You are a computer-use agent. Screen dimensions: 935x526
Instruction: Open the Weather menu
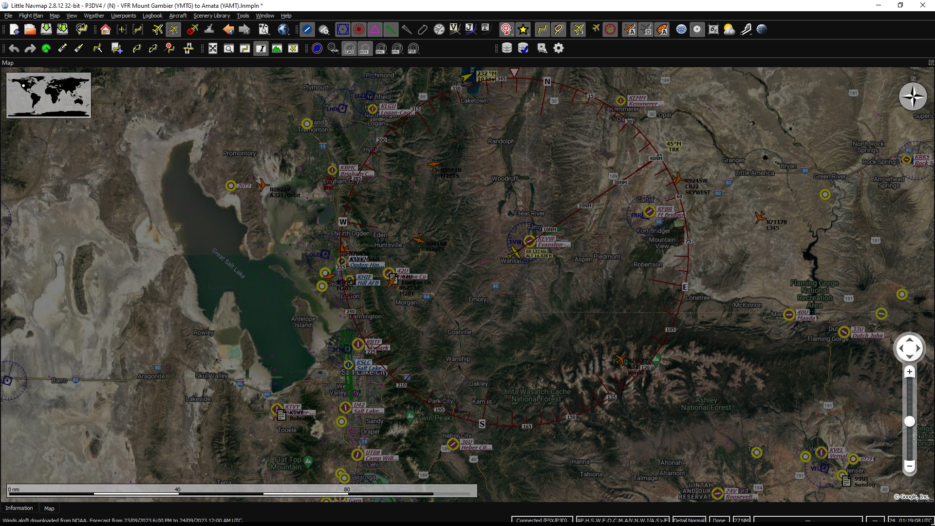[94, 16]
